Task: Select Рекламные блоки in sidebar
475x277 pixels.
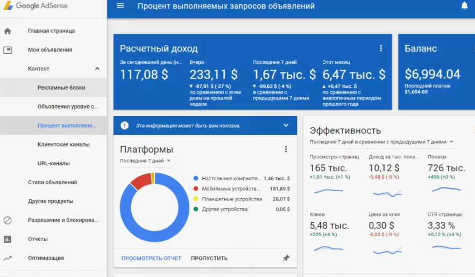Action: click(x=53, y=88)
